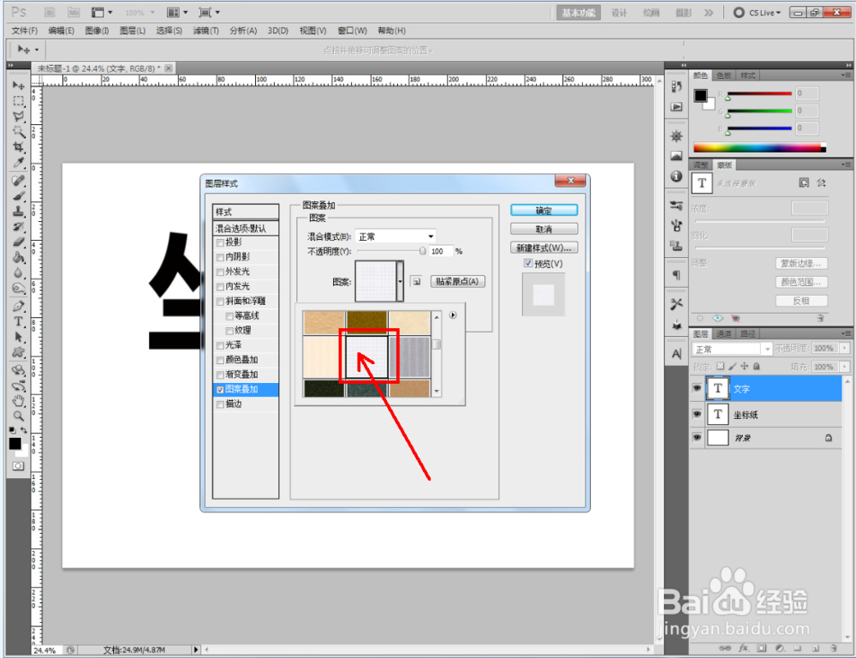Select the Type tool in the toolbar
Screen dimensions: 856x658
[x=19, y=321]
